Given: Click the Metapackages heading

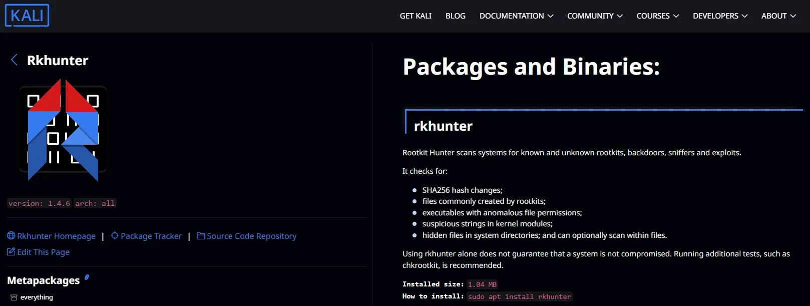Looking at the screenshot, I should point(44,280).
